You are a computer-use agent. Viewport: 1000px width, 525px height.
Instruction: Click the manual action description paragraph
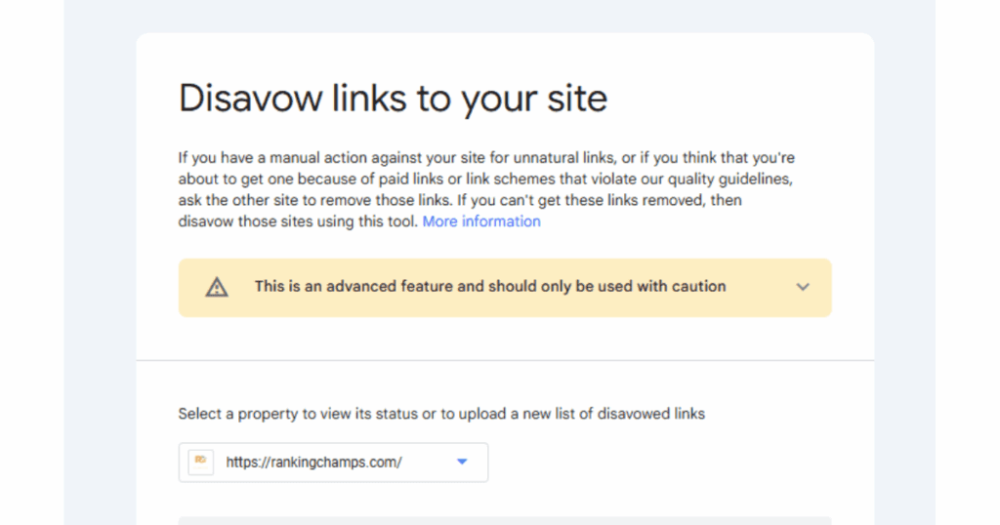pos(486,190)
